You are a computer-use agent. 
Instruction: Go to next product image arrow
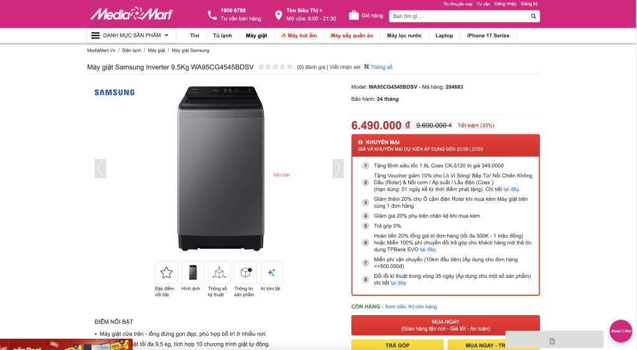click(x=338, y=168)
